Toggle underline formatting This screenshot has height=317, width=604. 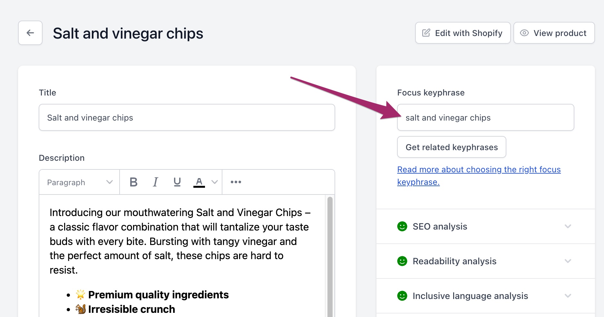pos(177,182)
